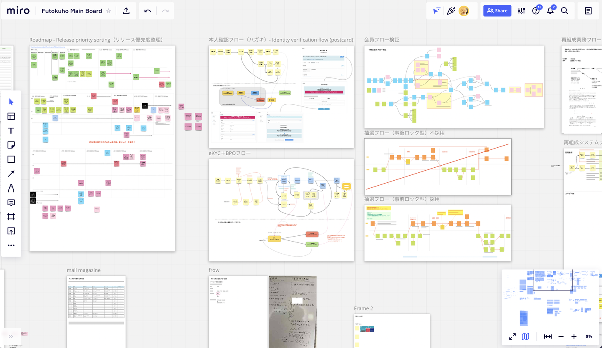Select the Pen drawing tool

(11, 188)
